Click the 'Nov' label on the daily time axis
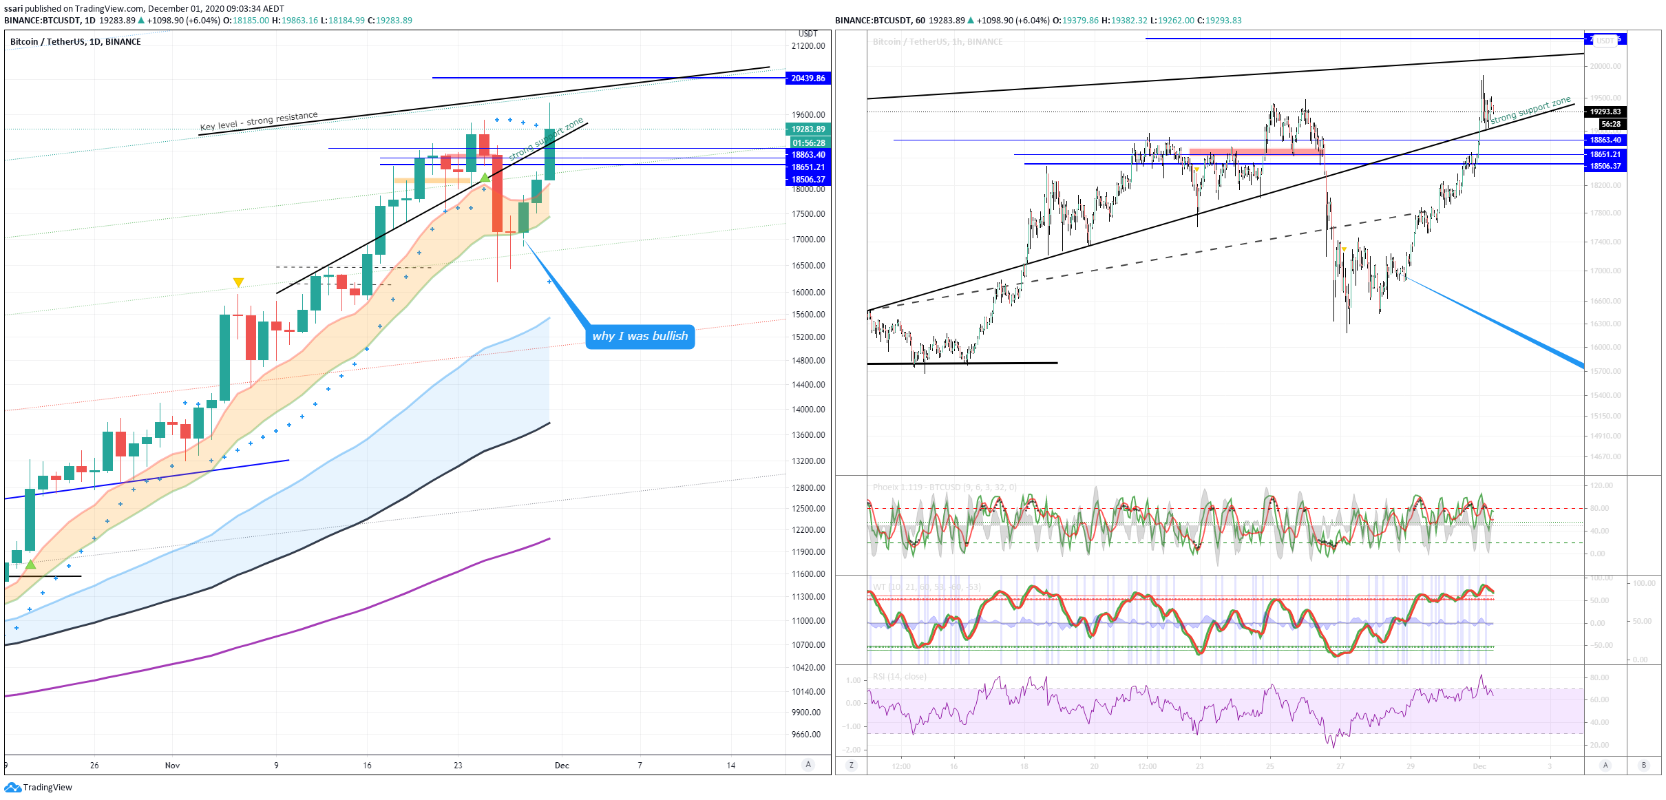 coord(172,766)
